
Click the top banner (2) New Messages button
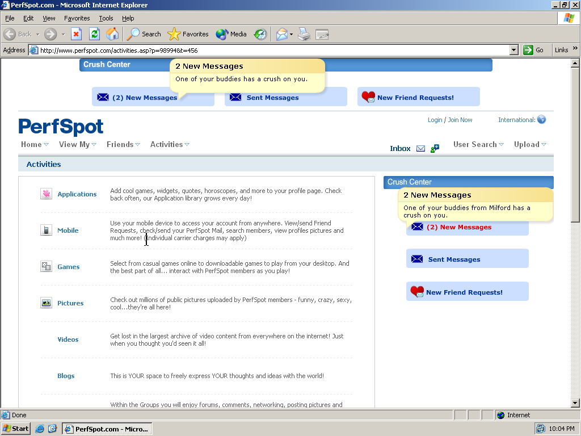click(x=153, y=97)
